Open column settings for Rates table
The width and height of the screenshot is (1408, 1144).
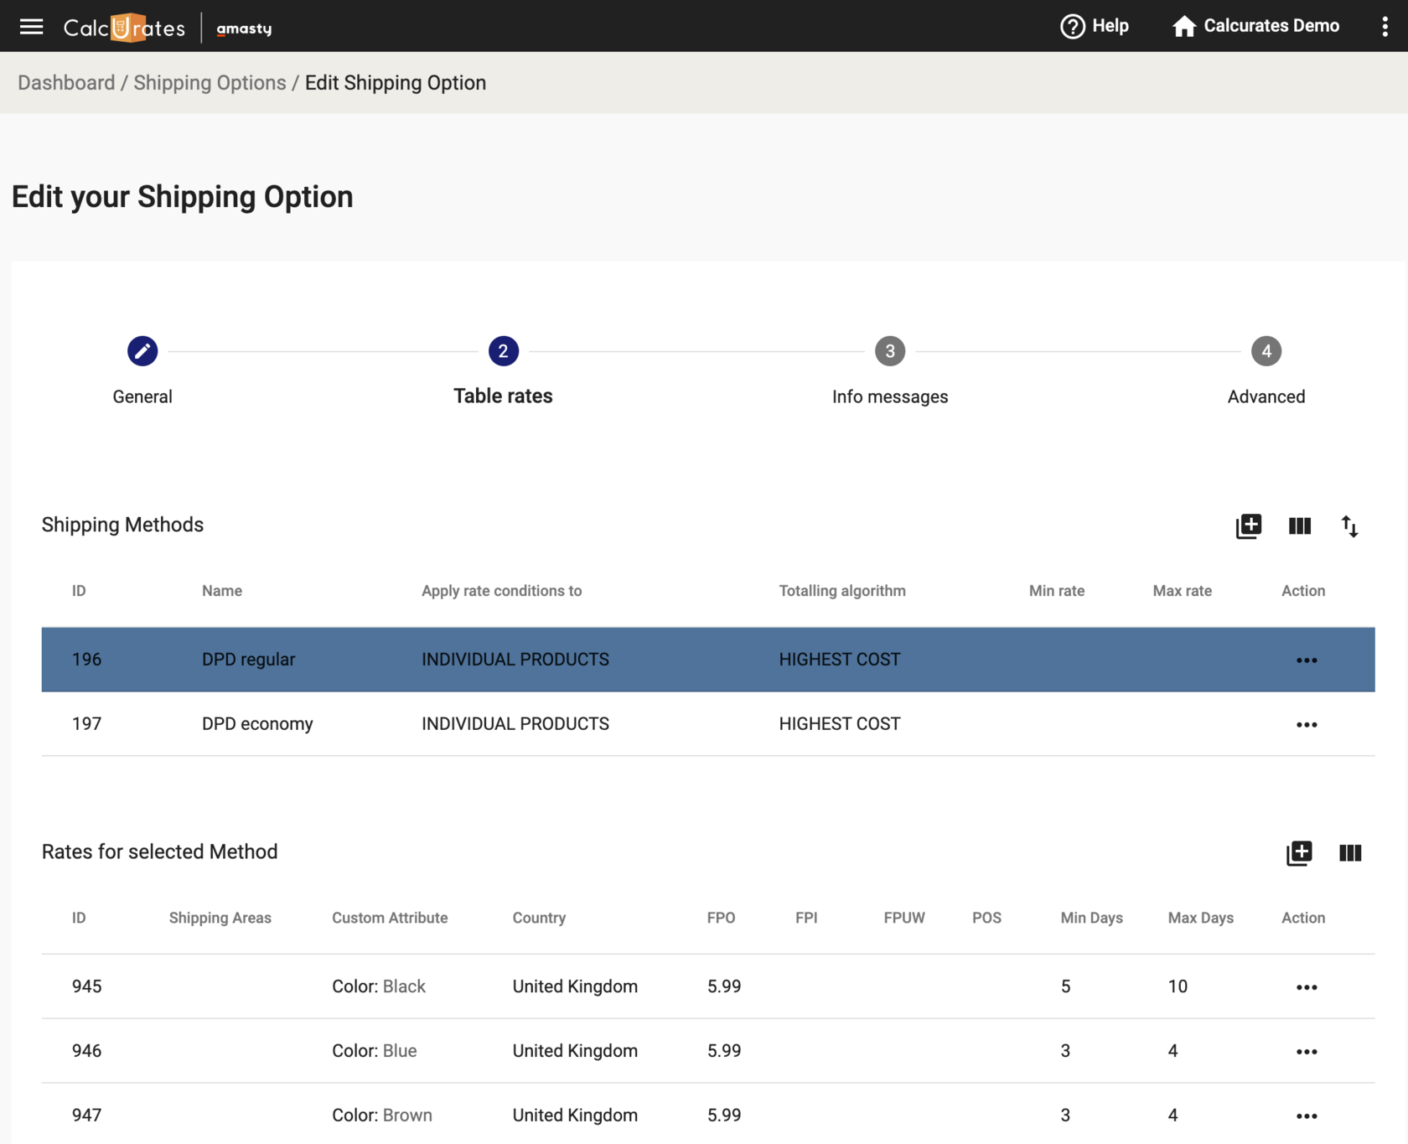point(1350,853)
